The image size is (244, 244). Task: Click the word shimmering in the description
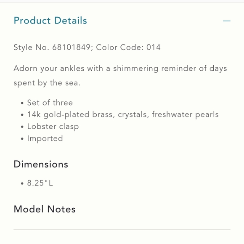136,69
